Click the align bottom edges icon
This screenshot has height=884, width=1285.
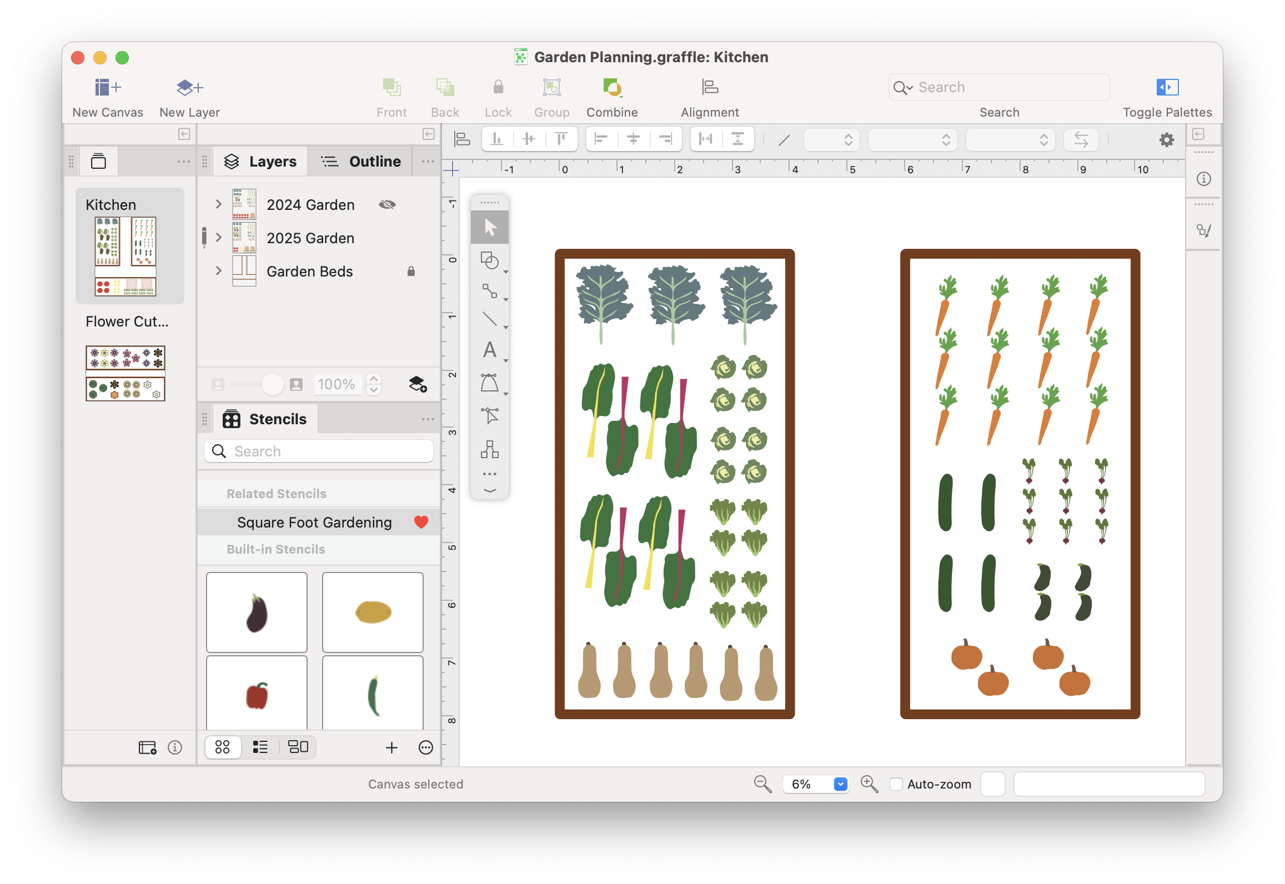click(x=497, y=139)
